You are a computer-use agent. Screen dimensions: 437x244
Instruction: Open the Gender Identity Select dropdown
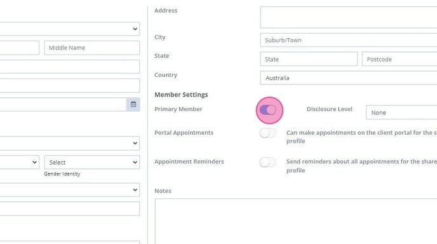pos(92,162)
